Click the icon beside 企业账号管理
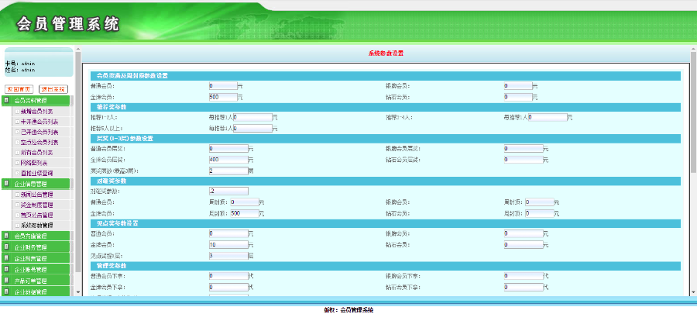The height and width of the screenshot is (314, 697). [x=6, y=269]
